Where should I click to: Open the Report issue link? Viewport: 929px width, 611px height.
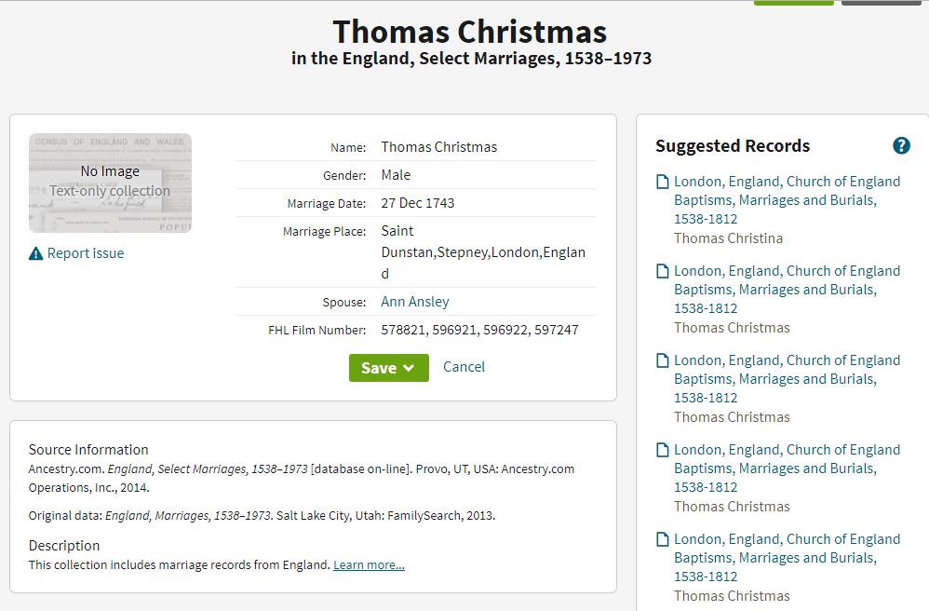pos(86,253)
